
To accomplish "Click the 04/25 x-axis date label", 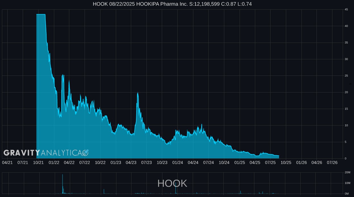I will (255, 162).
